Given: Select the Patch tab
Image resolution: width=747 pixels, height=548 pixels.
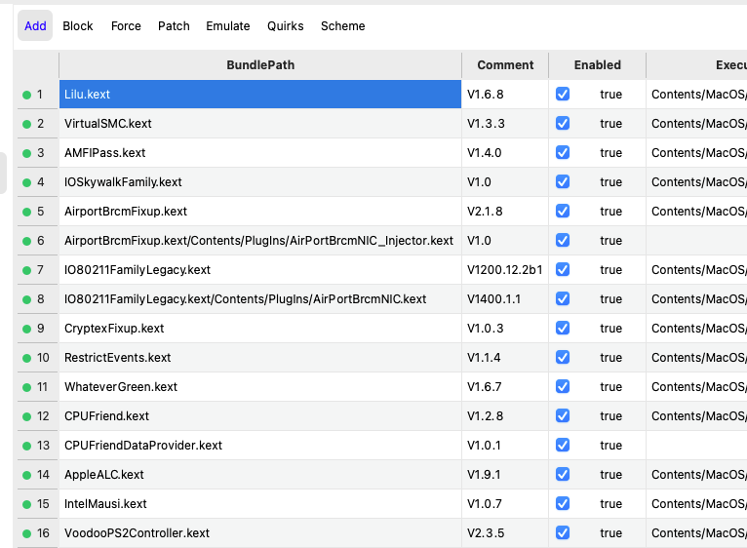Looking at the screenshot, I should (x=174, y=26).
